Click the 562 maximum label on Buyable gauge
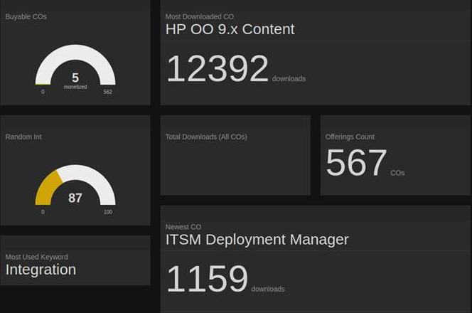The height and width of the screenshot is (313, 472). [x=107, y=92]
